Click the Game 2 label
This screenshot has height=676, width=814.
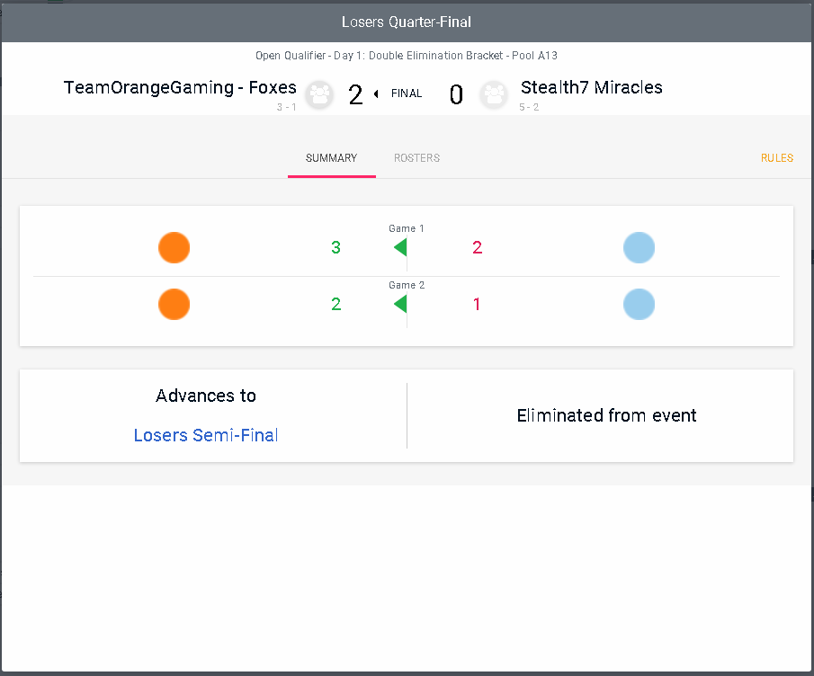[x=407, y=285]
